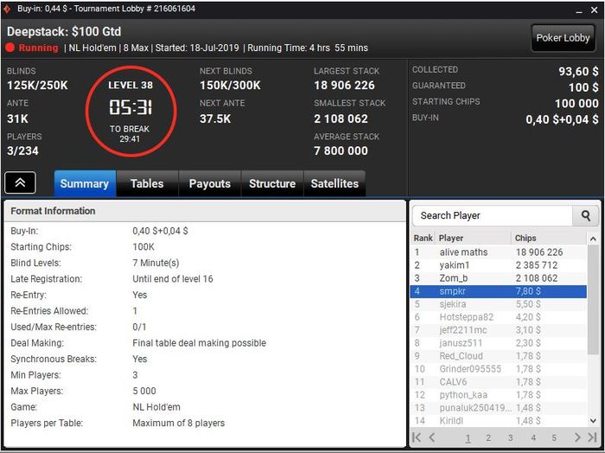Click the Largest Stack value 18 906 226

pos(344,86)
